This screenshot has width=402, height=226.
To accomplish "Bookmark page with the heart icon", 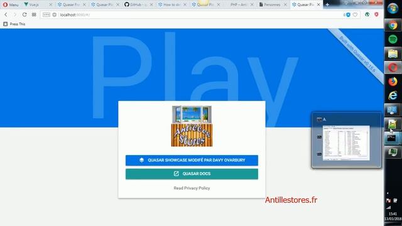I will pyautogui.click(x=355, y=15).
